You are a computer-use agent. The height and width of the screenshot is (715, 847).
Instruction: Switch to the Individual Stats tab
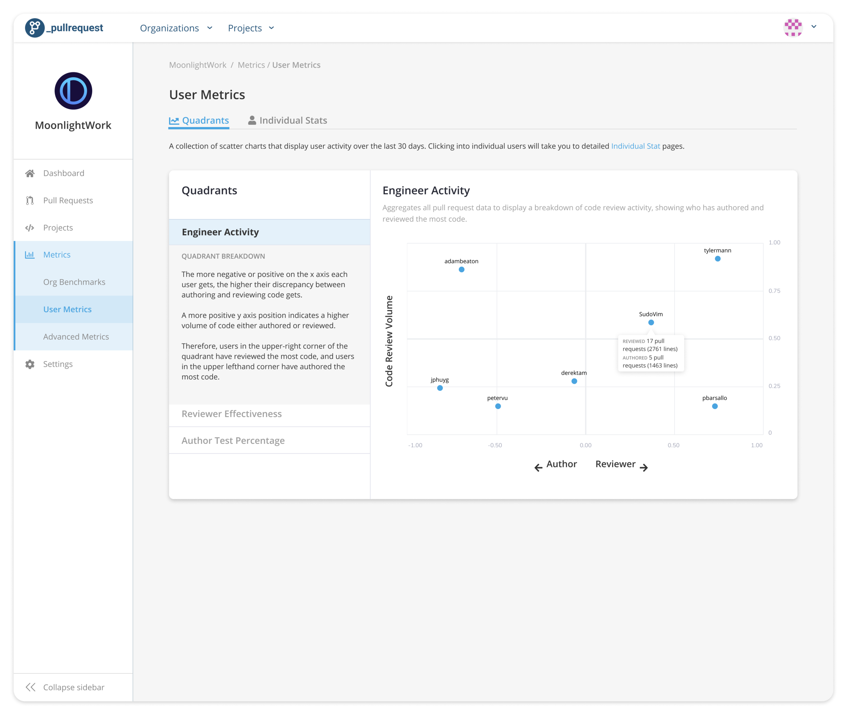point(288,121)
